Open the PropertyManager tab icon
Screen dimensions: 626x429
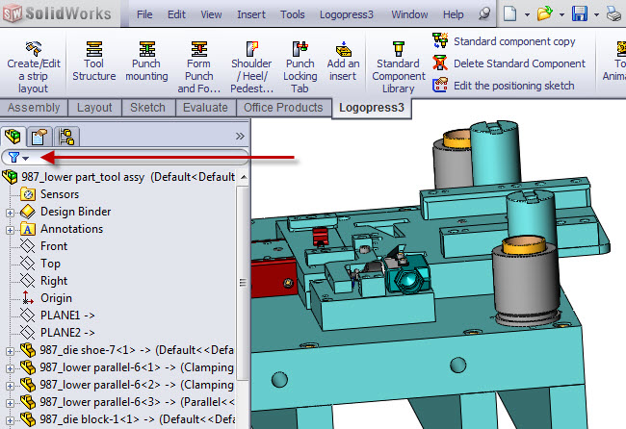point(39,137)
